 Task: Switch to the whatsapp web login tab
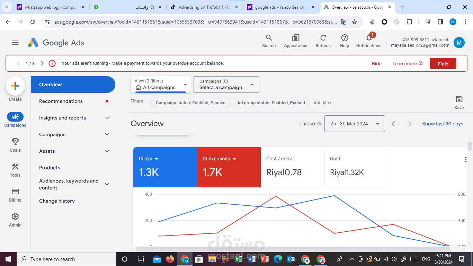click(x=51, y=7)
